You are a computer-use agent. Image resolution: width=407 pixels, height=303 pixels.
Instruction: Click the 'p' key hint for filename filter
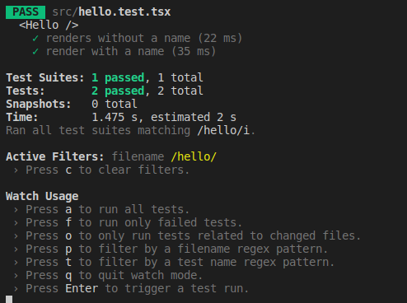[x=68, y=249]
